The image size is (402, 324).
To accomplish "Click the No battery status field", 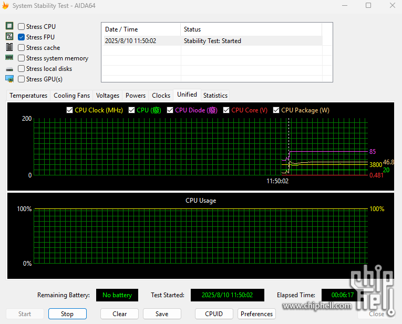I will 117,295.
